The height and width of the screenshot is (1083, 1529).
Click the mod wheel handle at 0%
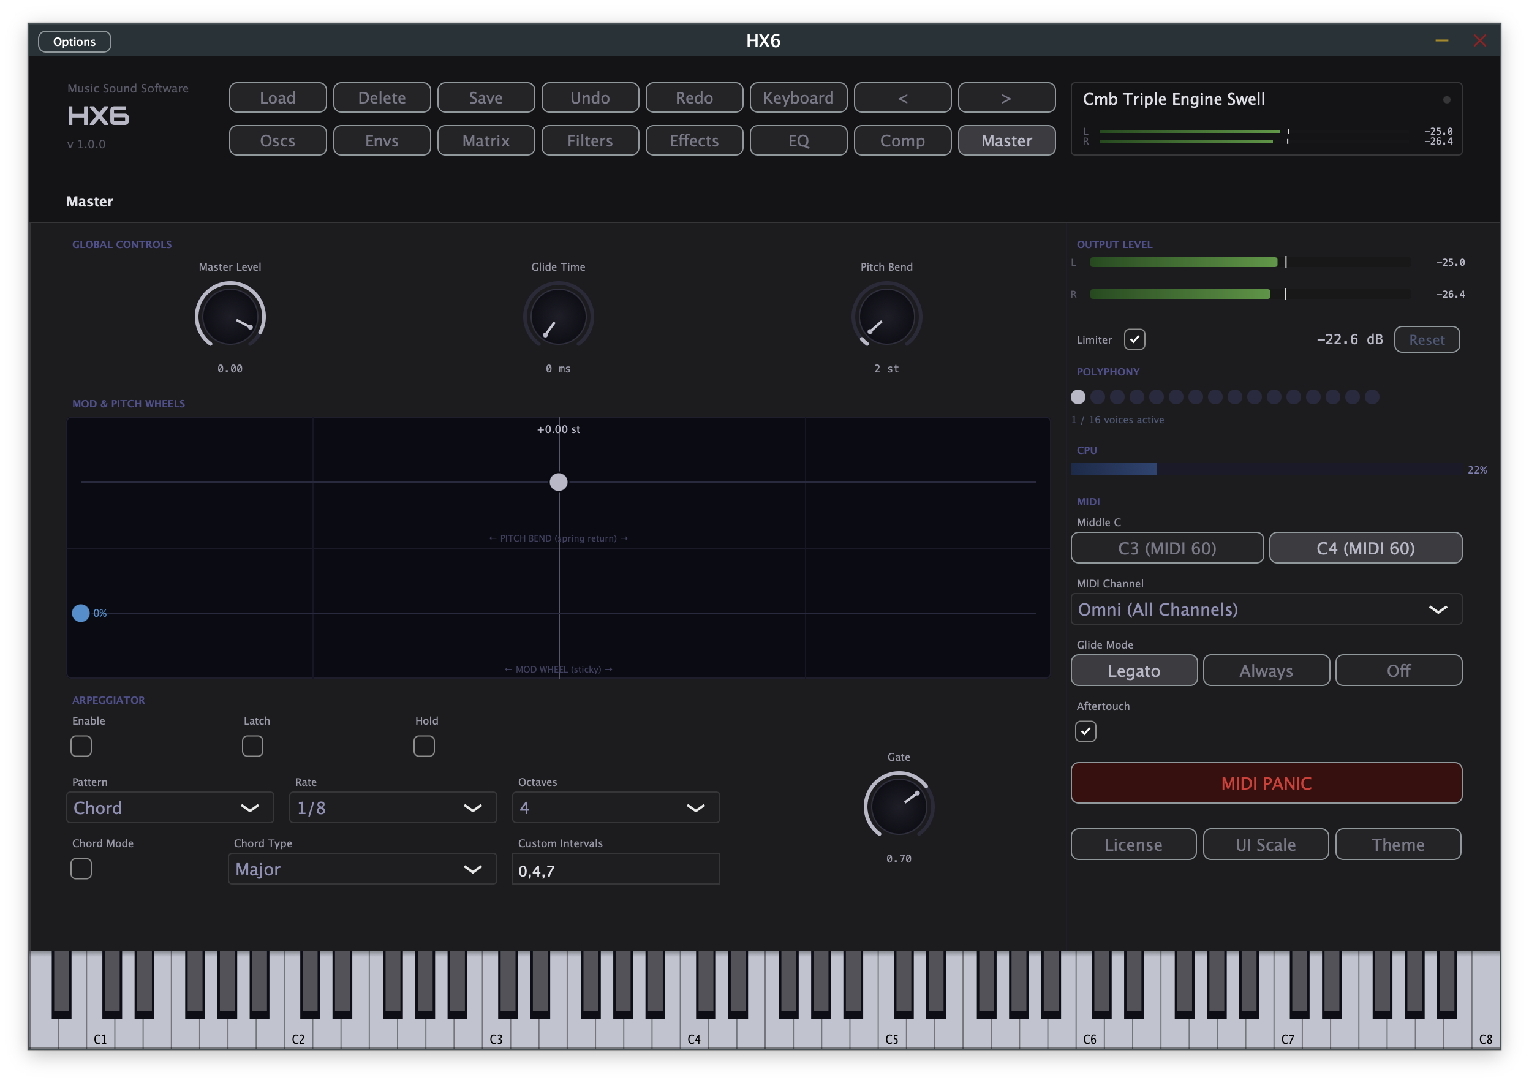pyautogui.click(x=81, y=614)
